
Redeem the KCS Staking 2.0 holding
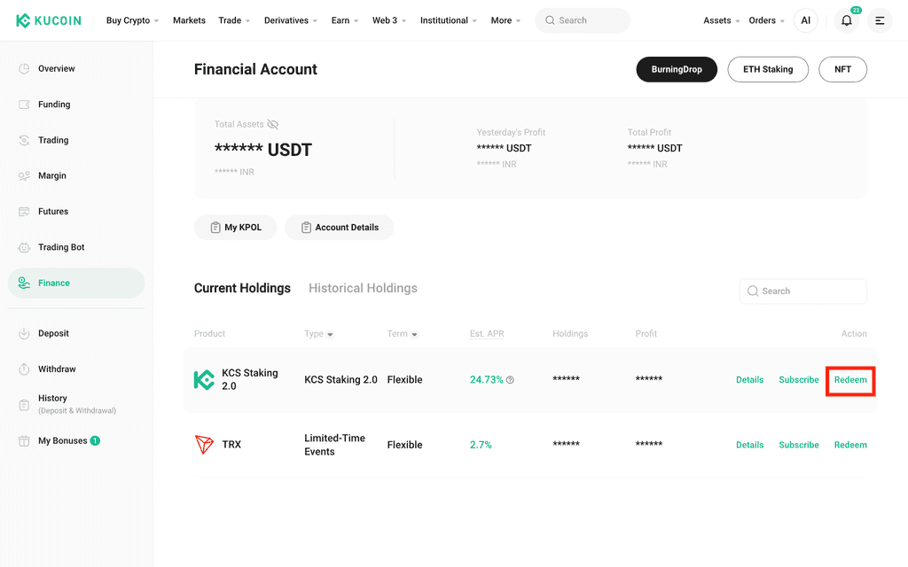point(850,380)
